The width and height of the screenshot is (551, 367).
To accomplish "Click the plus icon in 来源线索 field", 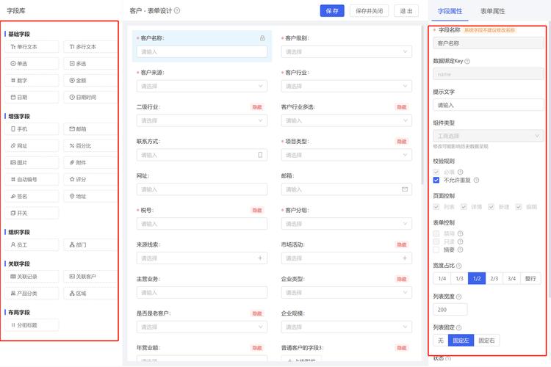I will (260, 258).
